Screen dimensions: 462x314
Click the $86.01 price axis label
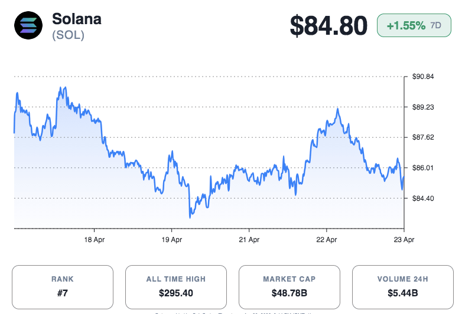click(x=423, y=168)
